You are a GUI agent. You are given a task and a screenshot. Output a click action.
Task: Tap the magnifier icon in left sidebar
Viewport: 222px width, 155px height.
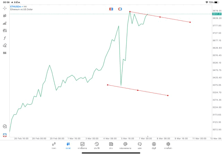(5, 127)
